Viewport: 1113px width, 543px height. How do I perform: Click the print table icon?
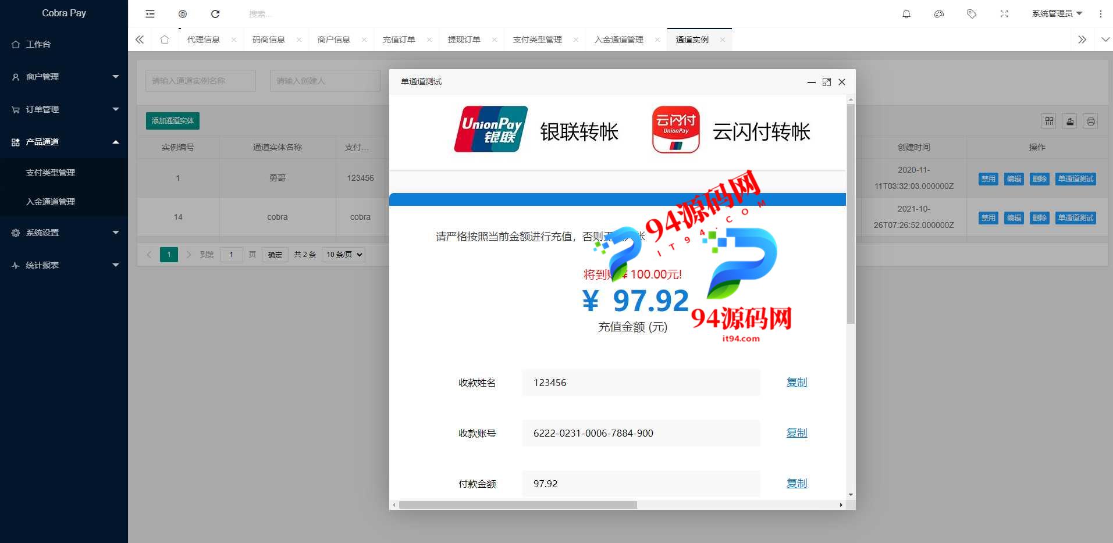pos(1091,121)
